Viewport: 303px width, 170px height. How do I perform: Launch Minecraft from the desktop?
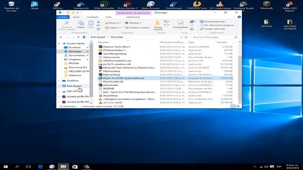click(x=267, y=5)
